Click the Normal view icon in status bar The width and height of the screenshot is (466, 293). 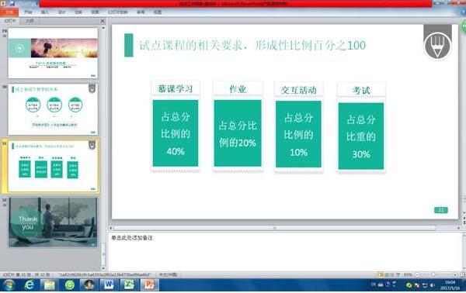click(x=381, y=275)
